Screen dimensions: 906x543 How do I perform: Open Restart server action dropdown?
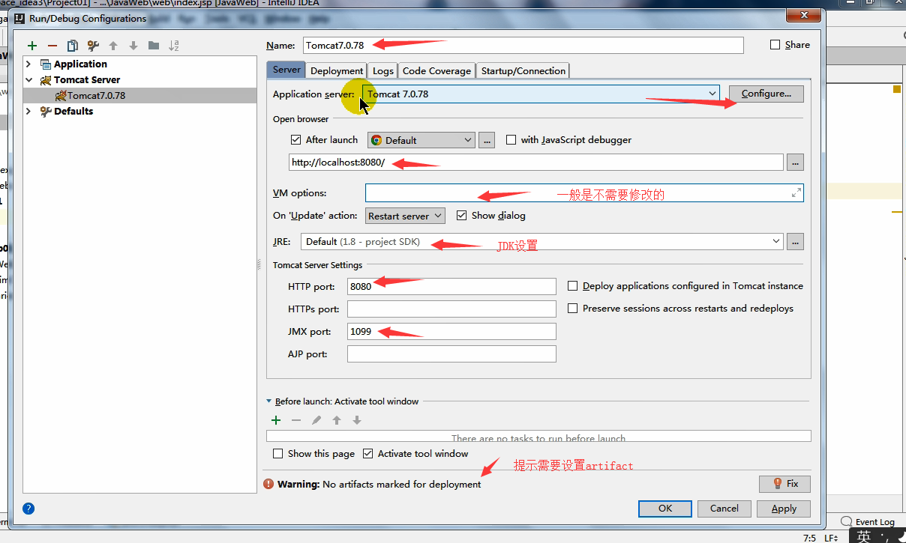pos(406,216)
